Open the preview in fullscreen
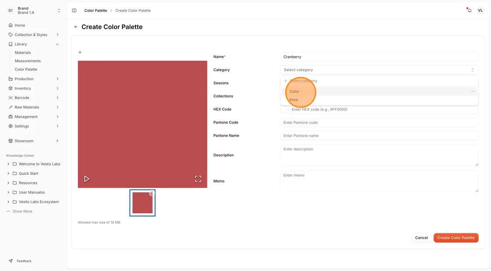 tap(198, 179)
